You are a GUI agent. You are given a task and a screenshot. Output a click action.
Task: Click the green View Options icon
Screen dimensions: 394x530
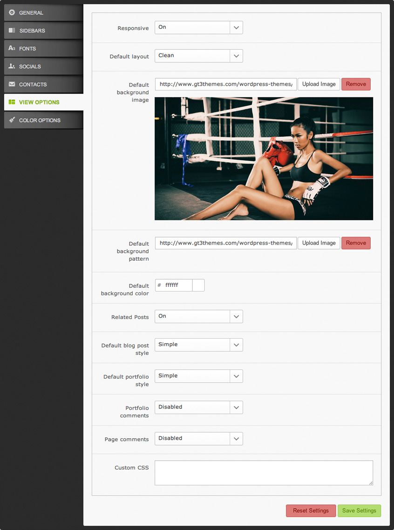[x=12, y=102]
